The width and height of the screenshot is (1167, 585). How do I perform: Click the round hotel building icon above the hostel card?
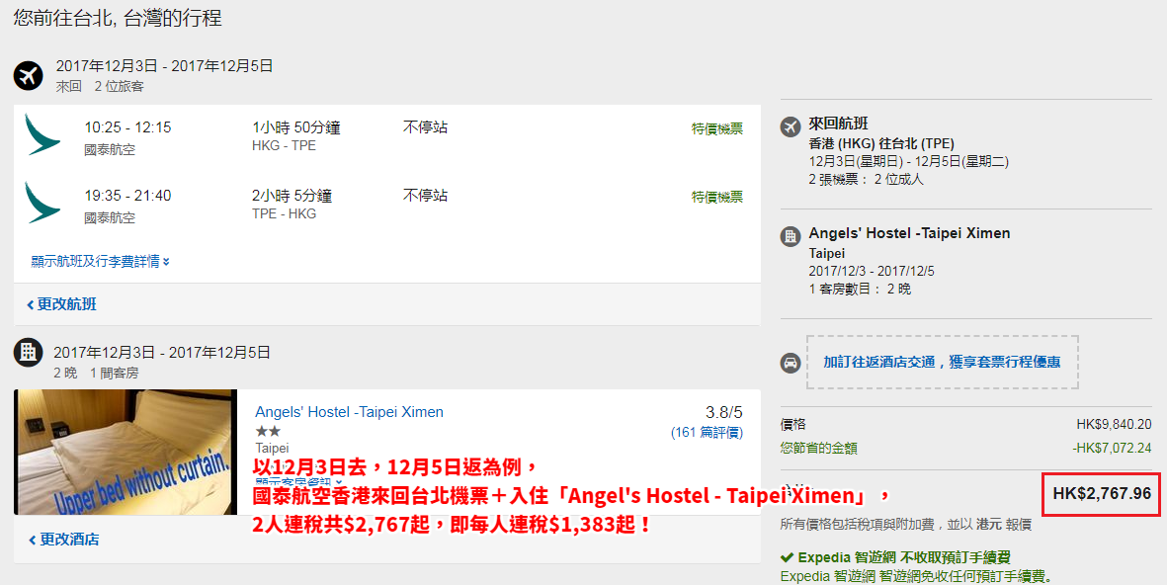point(29,352)
